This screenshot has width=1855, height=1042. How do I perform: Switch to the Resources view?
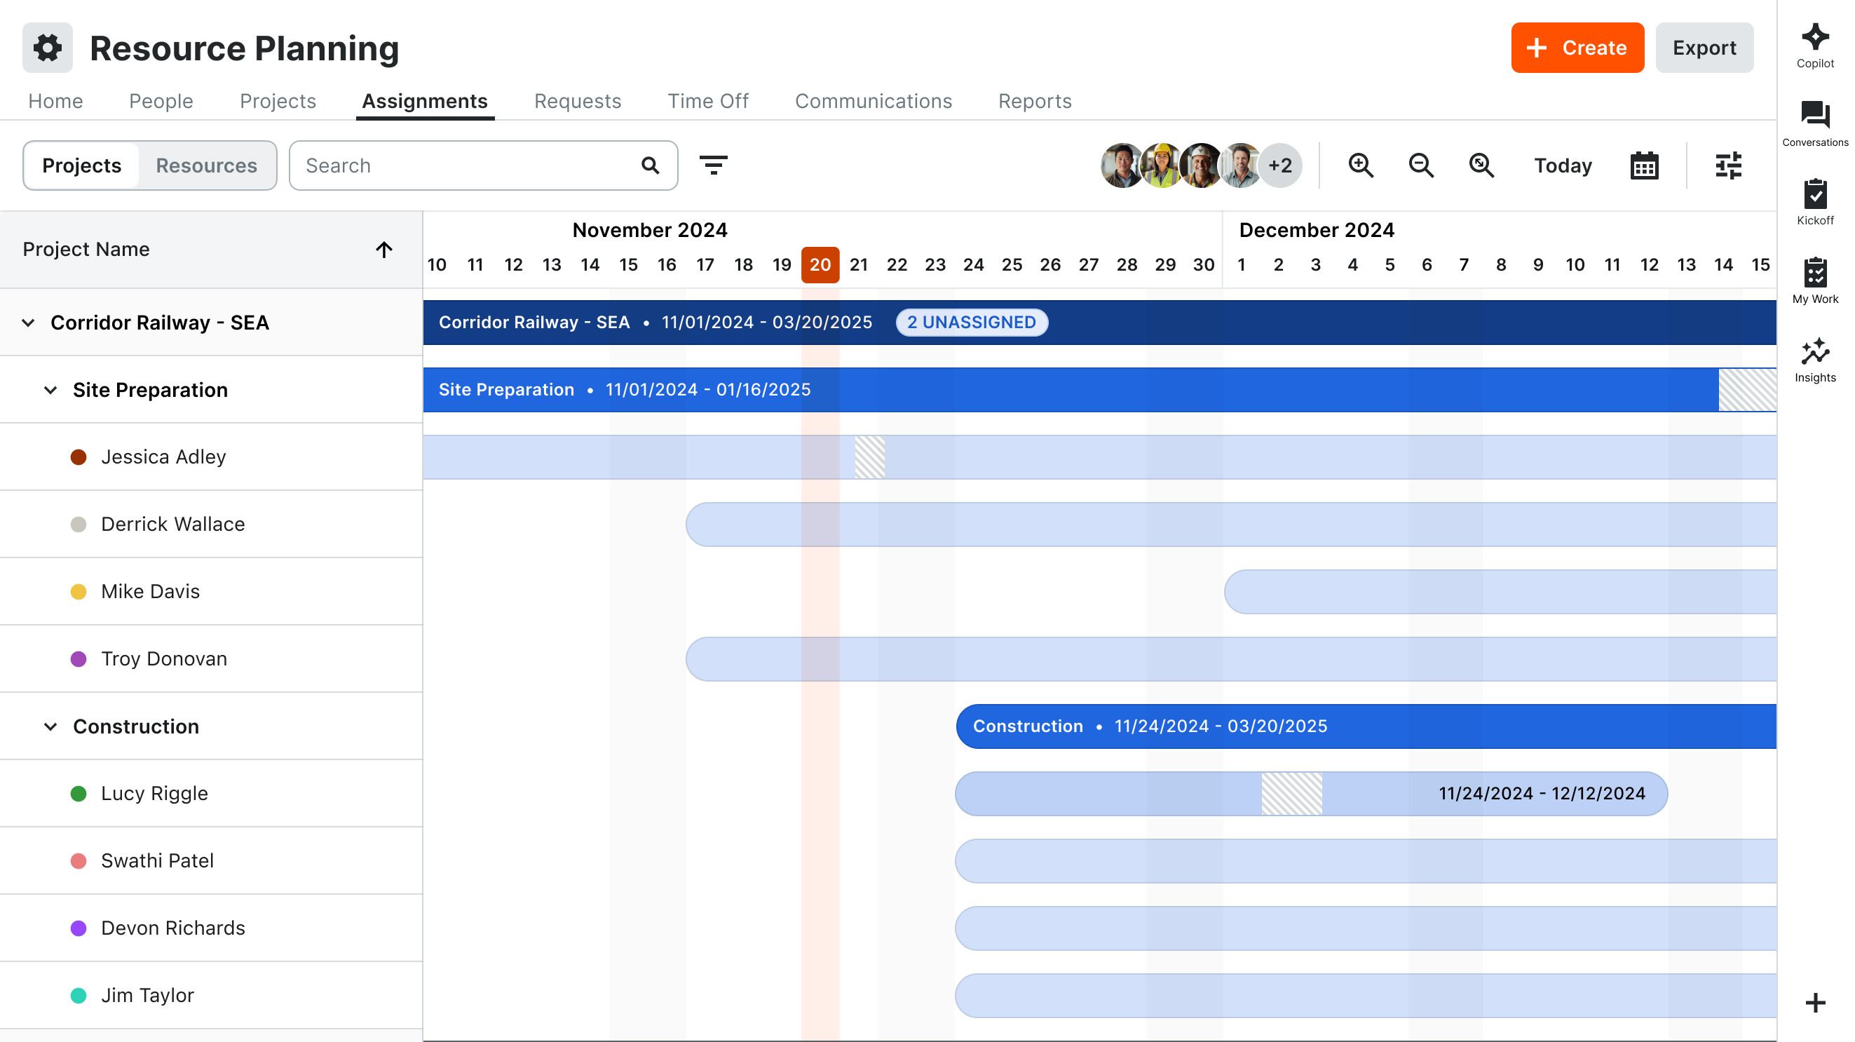[207, 165]
